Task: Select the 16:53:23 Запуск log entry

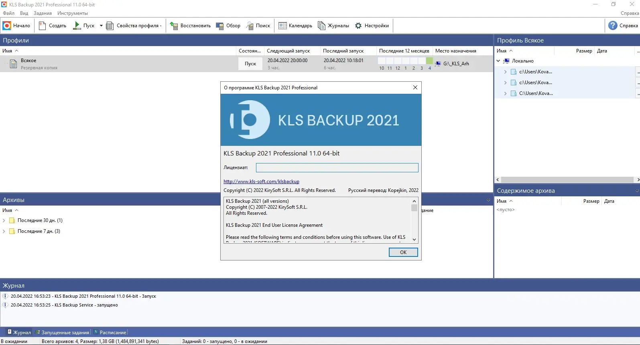Action: click(x=83, y=296)
